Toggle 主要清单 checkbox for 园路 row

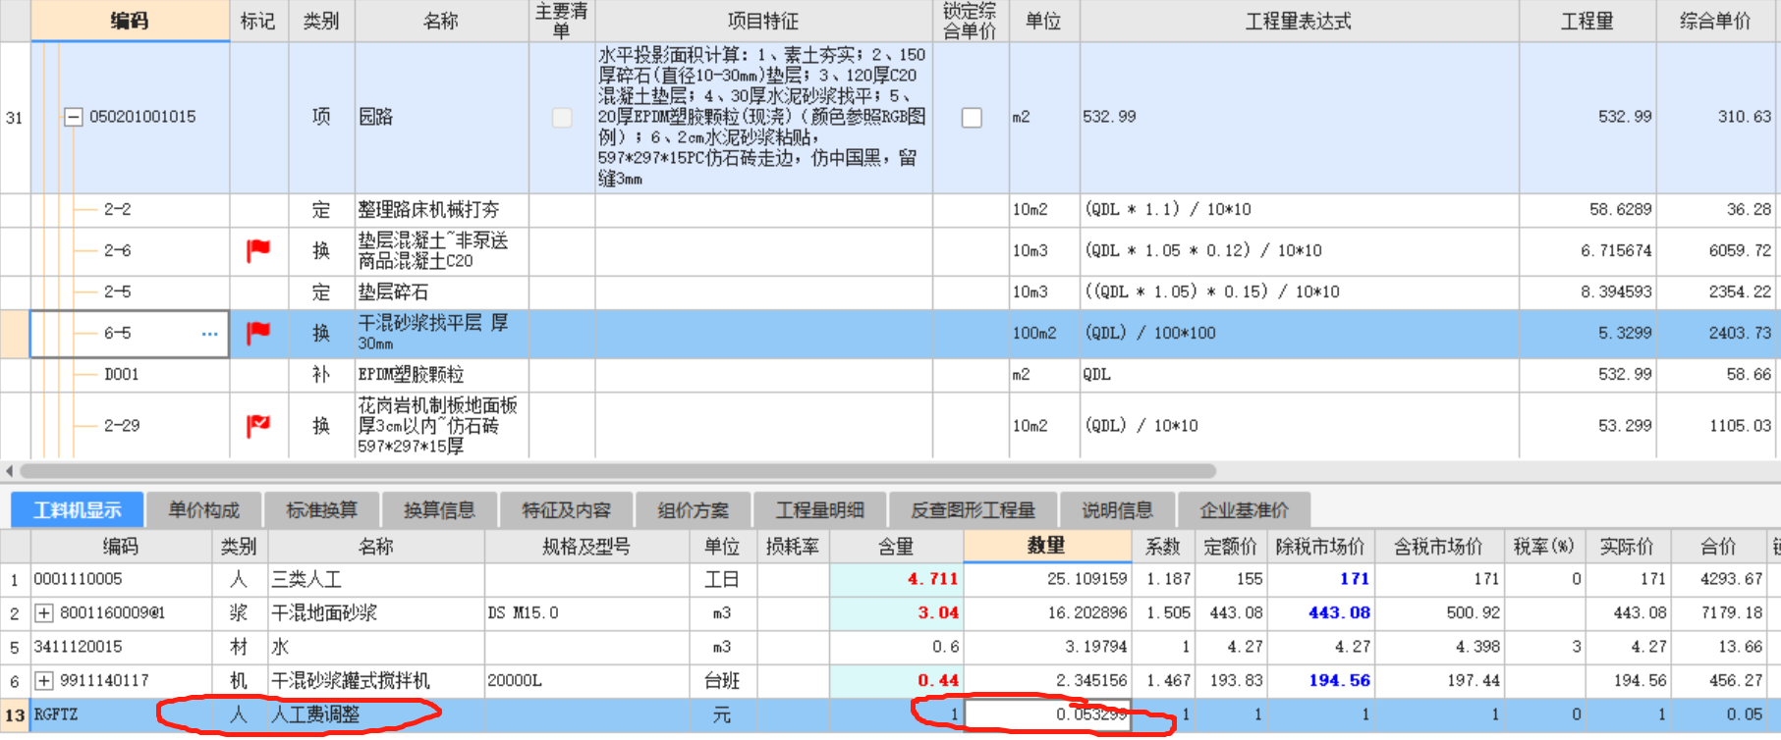(562, 118)
